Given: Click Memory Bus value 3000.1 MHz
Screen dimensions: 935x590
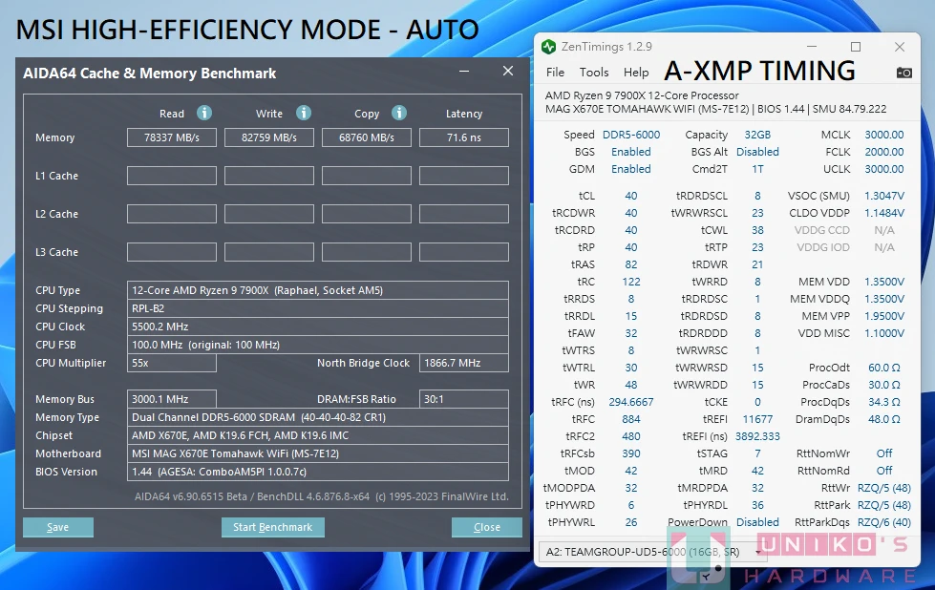Looking at the screenshot, I should click(172, 399).
